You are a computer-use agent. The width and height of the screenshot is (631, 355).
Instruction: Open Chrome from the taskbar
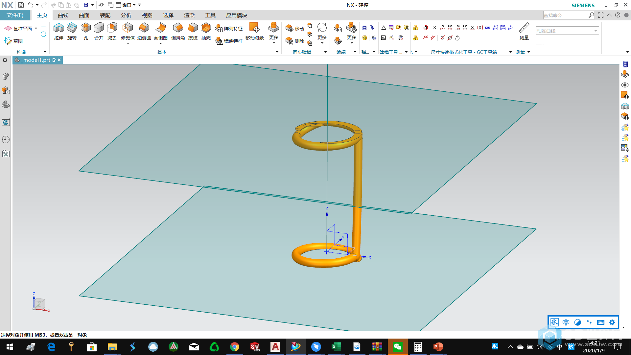tap(234, 347)
